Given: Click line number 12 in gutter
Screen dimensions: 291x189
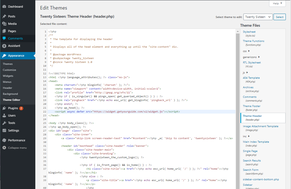Looking at the screenshot, I should 45,74.
